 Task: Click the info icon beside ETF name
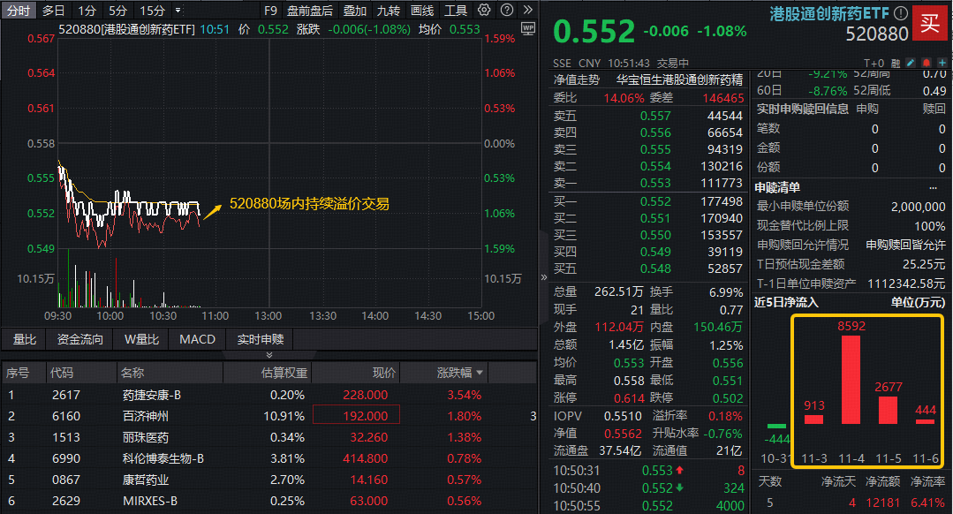(900, 13)
